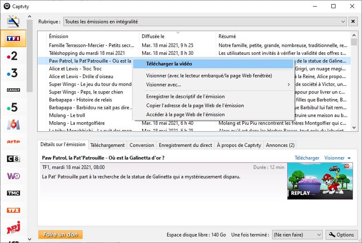The height and width of the screenshot is (243, 362).
Task: Choose 'Visionner (avec le lecteur embarqué...)' menu entry
Action: click(213, 76)
